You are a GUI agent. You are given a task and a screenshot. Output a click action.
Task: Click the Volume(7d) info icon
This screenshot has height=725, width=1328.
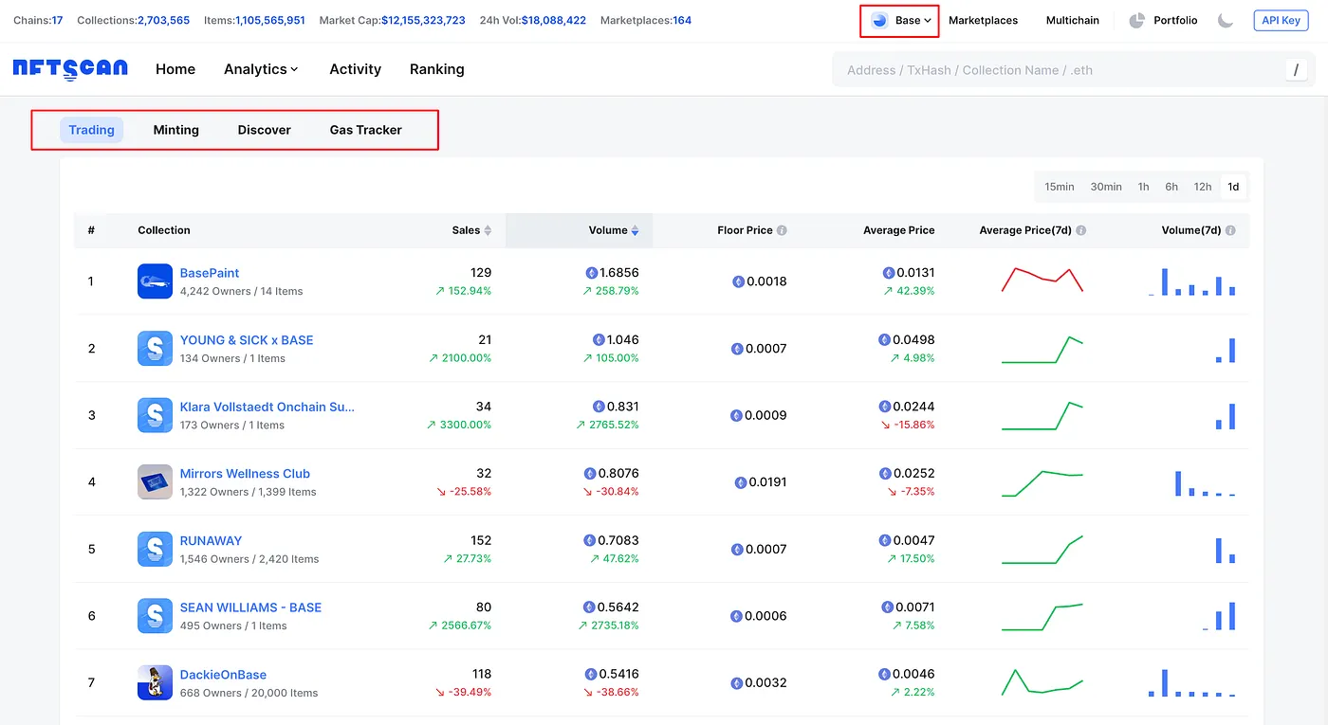pos(1230,230)
